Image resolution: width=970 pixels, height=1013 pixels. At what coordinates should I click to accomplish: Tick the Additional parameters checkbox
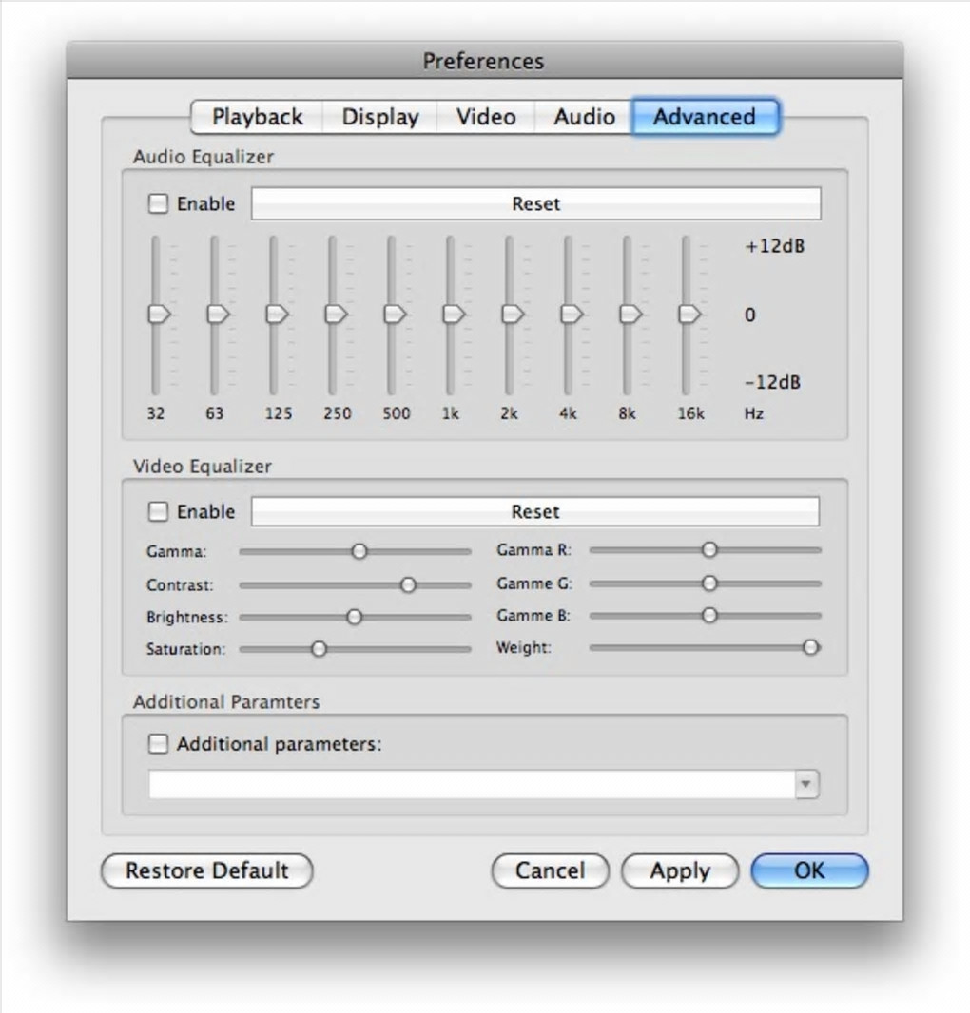pos(158,744)
